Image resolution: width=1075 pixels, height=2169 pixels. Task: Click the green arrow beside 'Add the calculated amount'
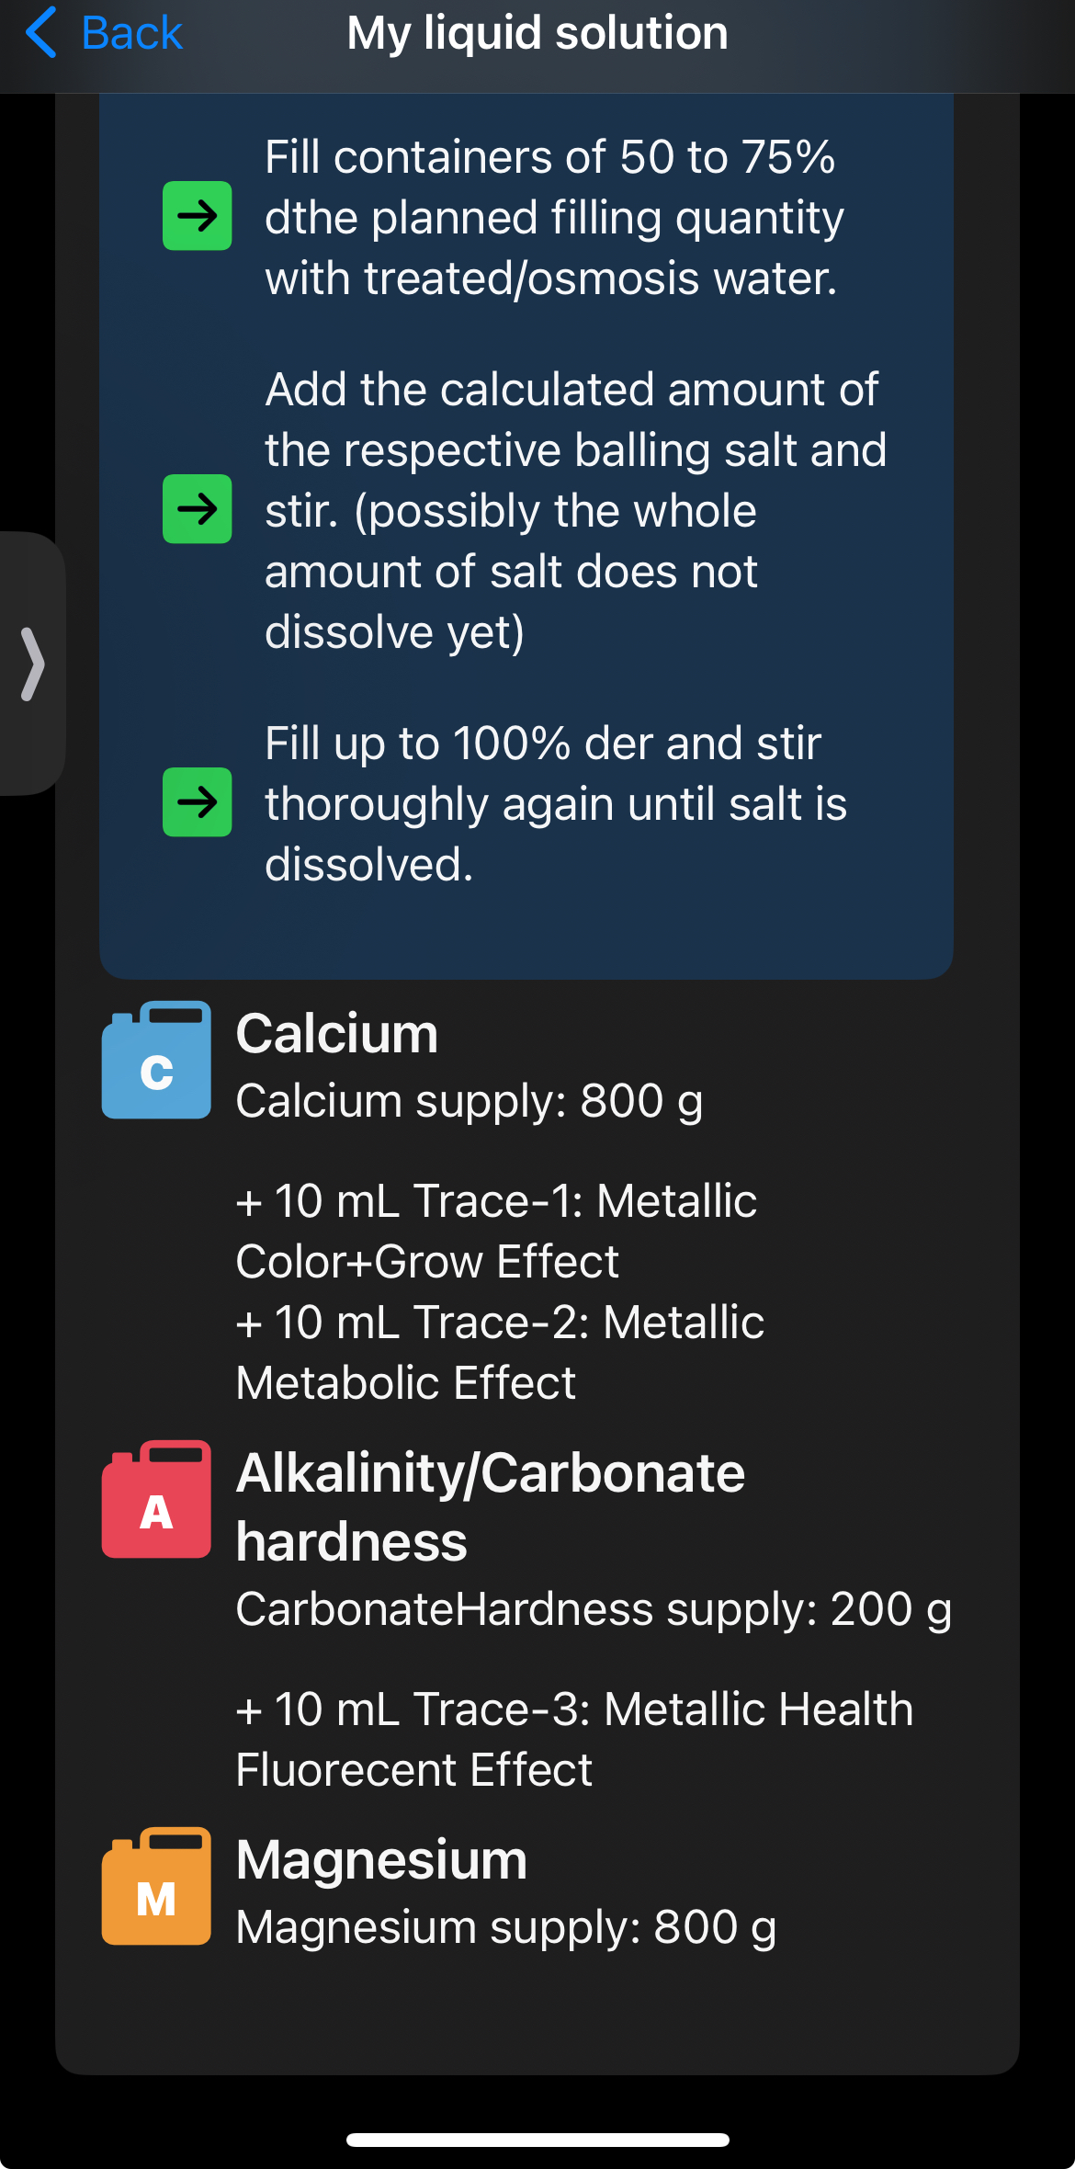click(x=197, y=509)
